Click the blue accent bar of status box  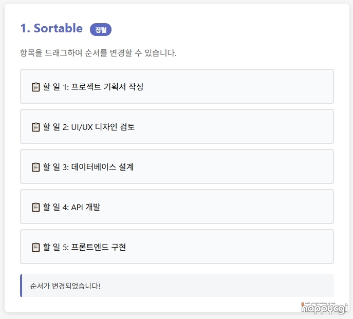pyautogui.click(x=21, y=286)
